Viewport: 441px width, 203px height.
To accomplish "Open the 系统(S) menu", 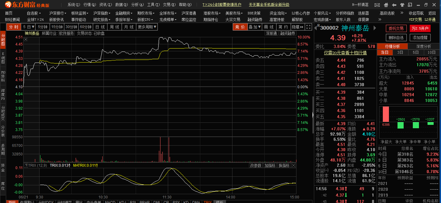I will point(74,4).
